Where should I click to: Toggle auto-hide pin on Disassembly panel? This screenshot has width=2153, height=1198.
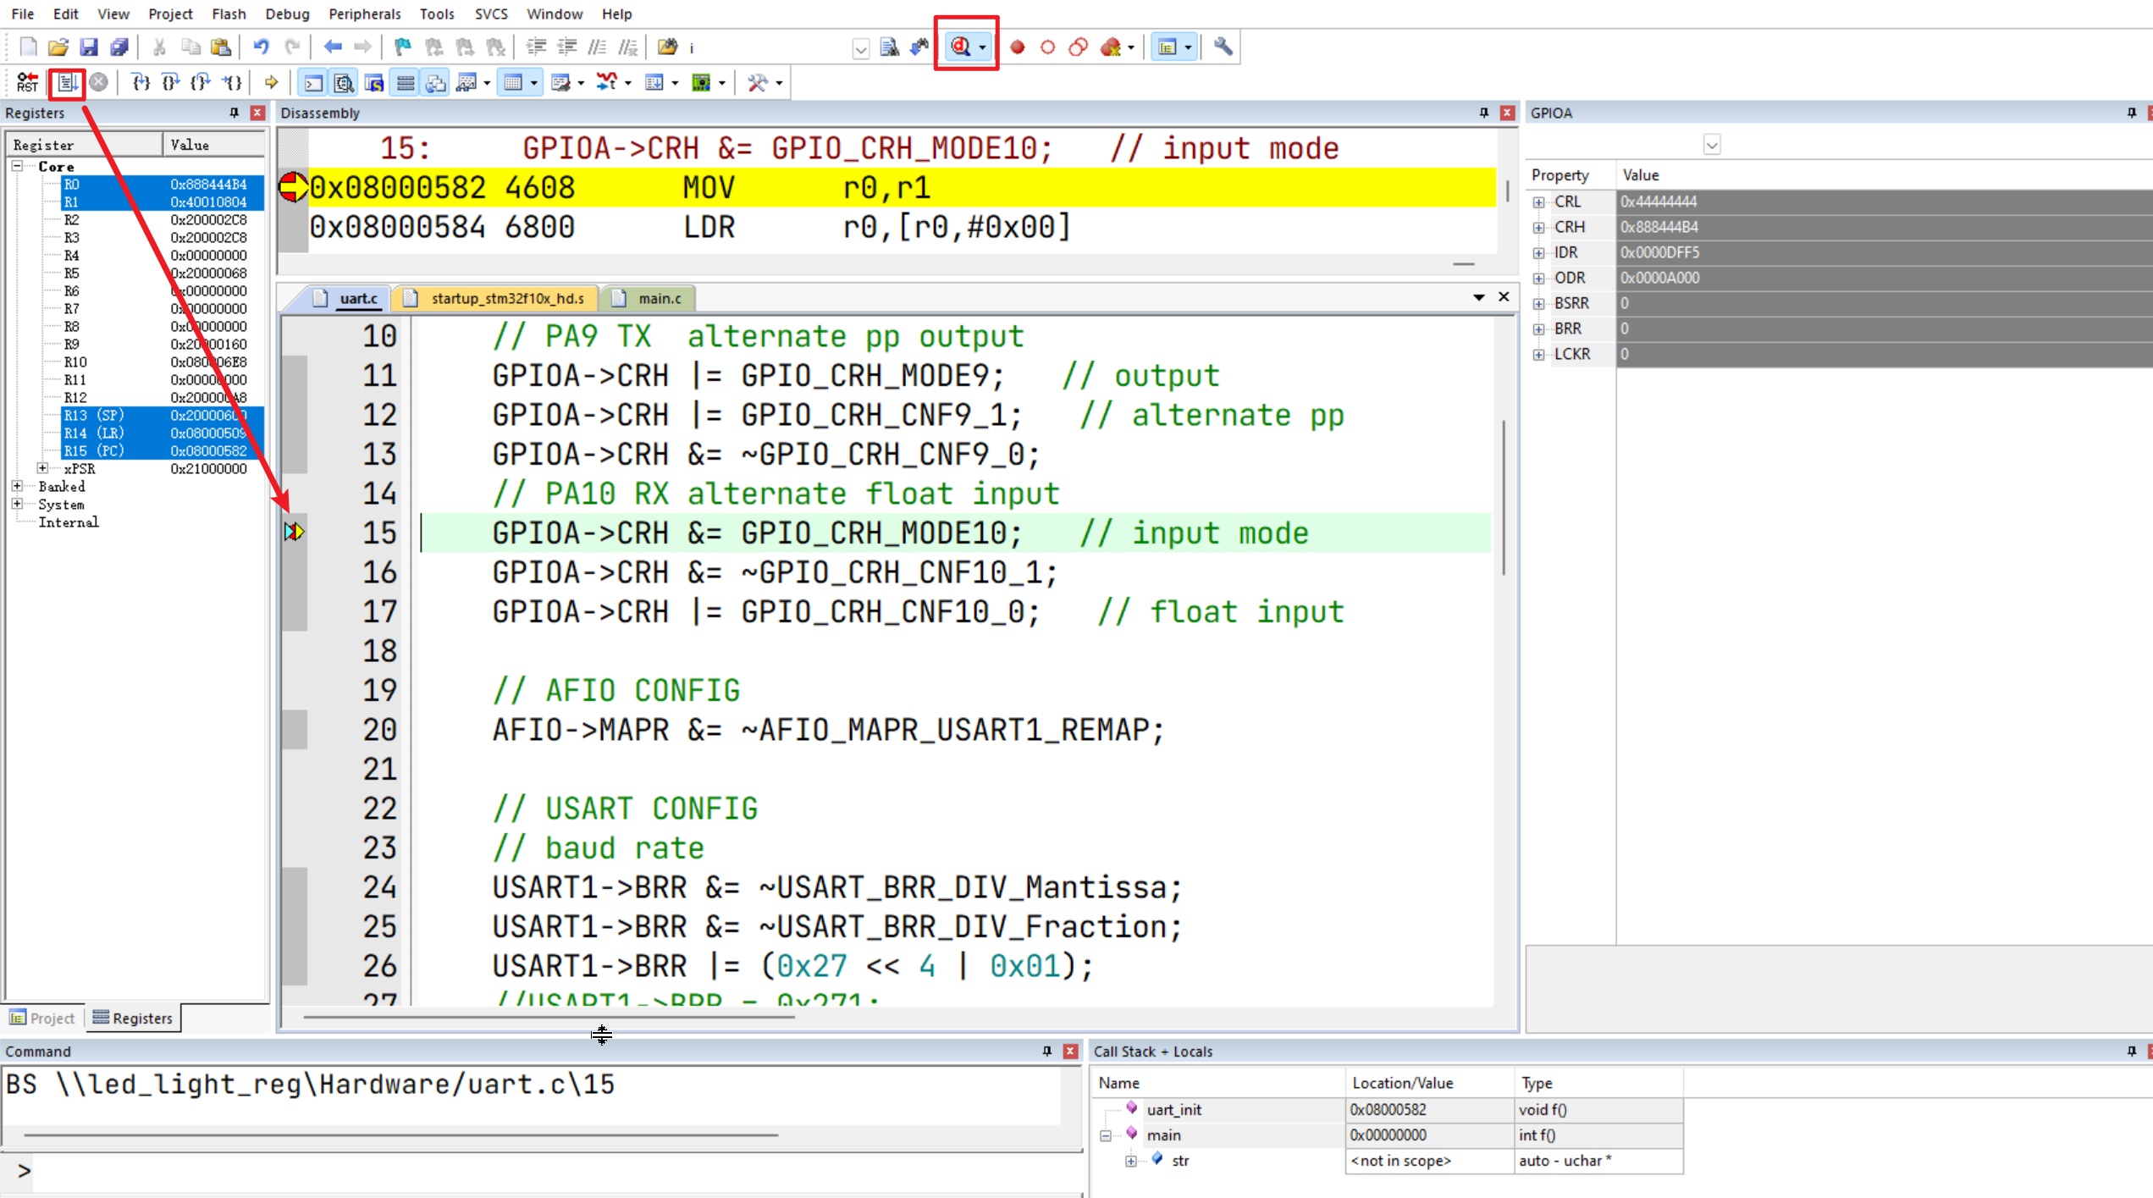[1484, 113]
